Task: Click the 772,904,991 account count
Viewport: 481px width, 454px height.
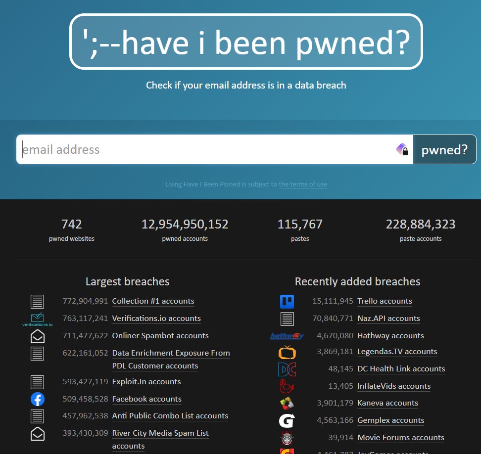Action: point(85,301)
